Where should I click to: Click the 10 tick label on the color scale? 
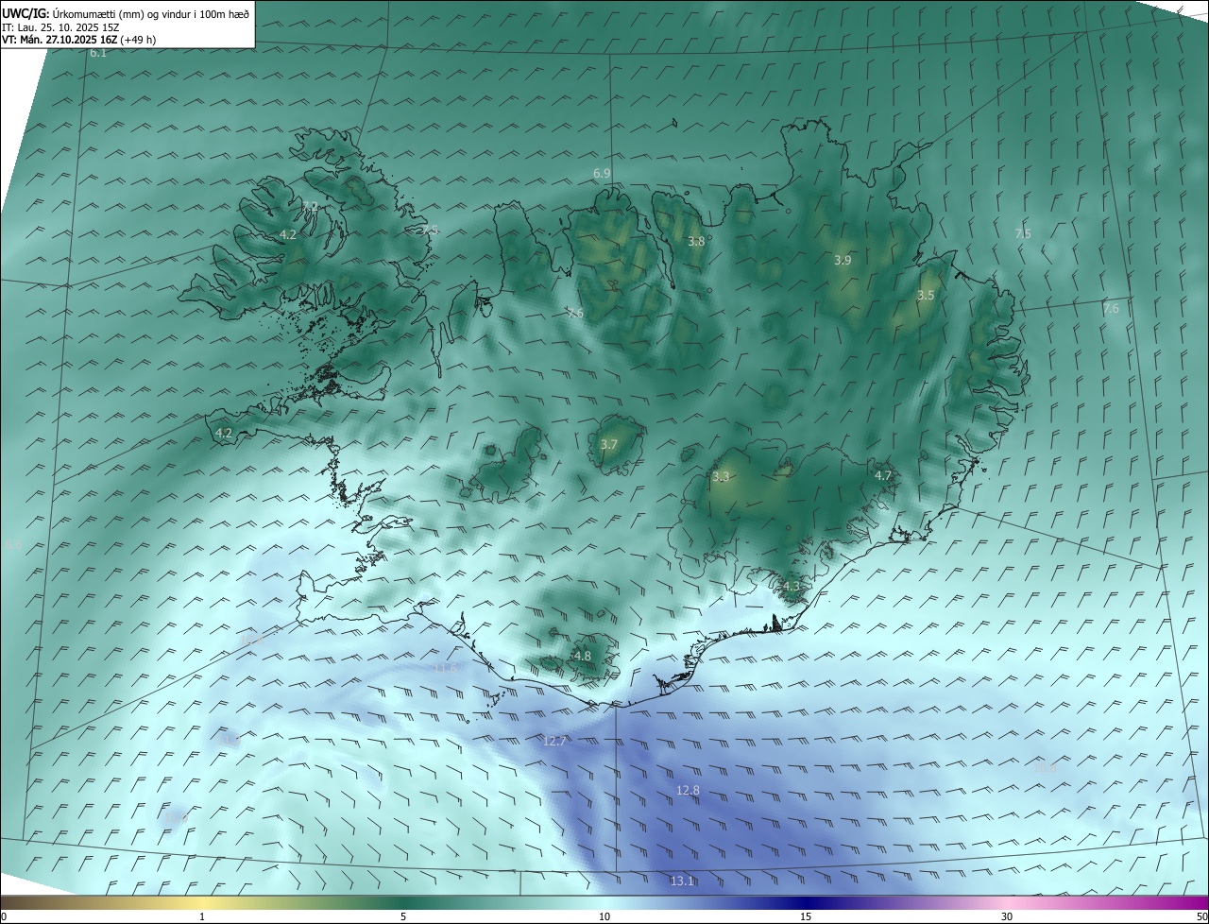[x=604, y=916]
